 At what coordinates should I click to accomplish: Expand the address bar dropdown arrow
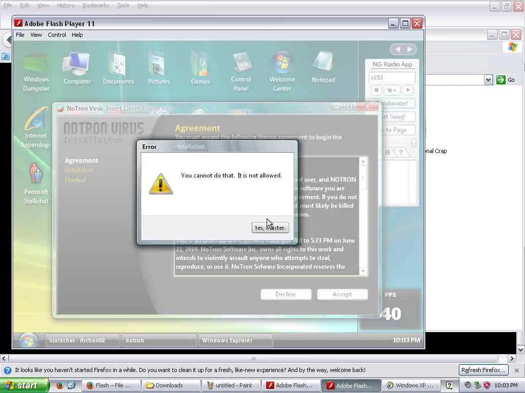488,80
